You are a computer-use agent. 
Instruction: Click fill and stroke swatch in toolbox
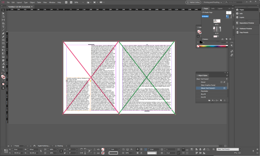pos(3,77)
